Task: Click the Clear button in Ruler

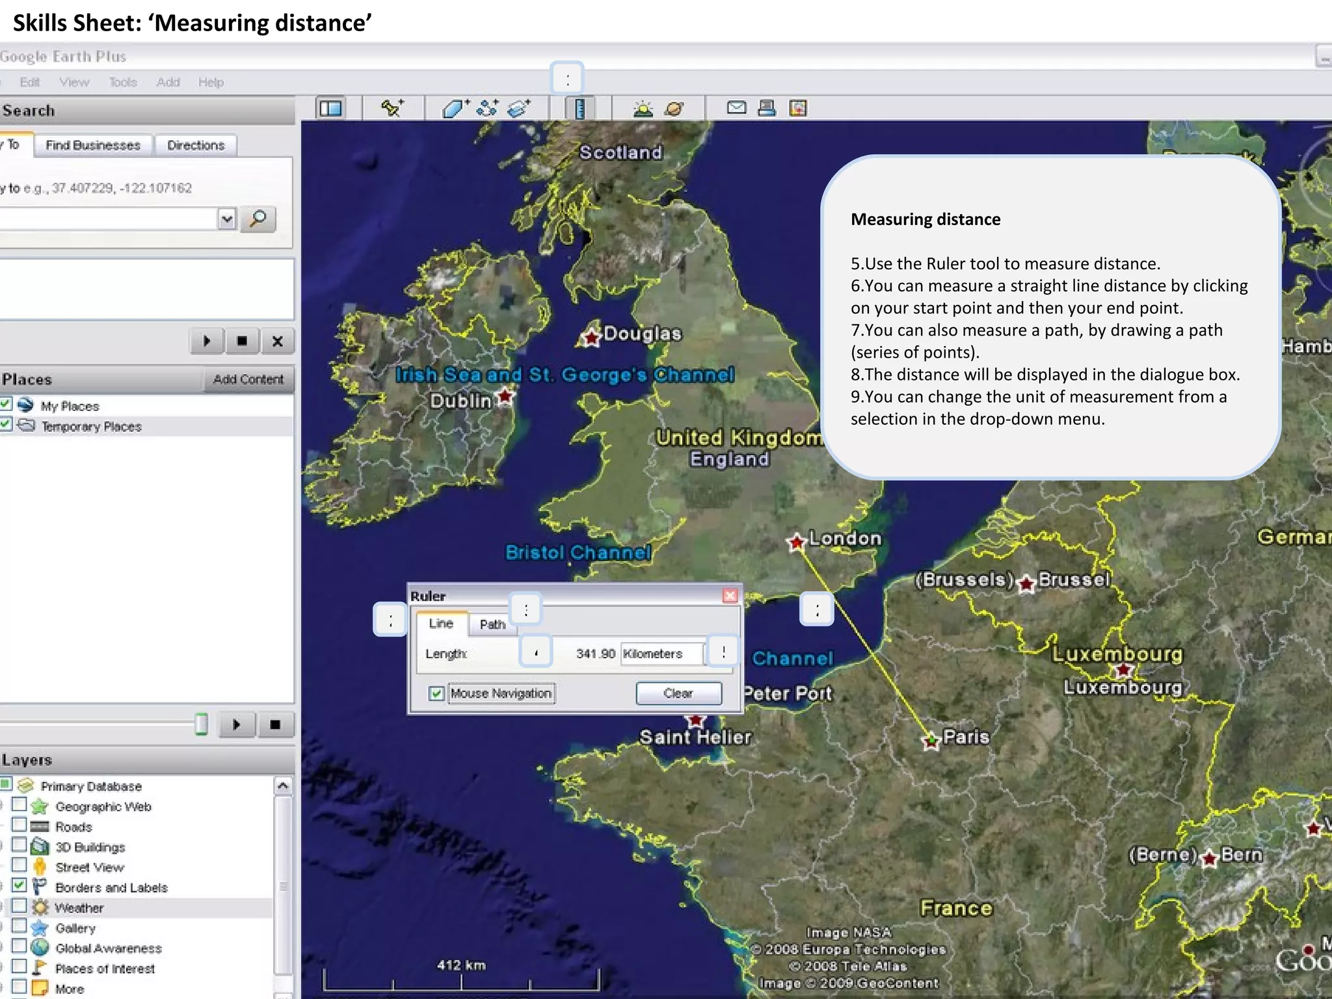Action: click(678, 693)
